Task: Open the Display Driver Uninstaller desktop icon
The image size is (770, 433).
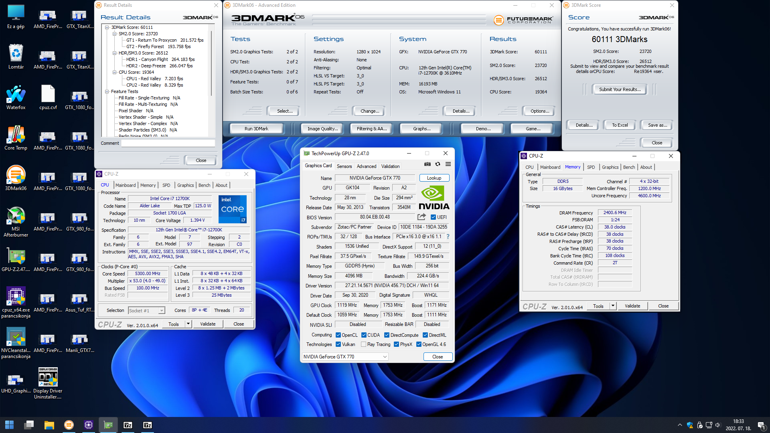Action: click(x=48, y=384)
